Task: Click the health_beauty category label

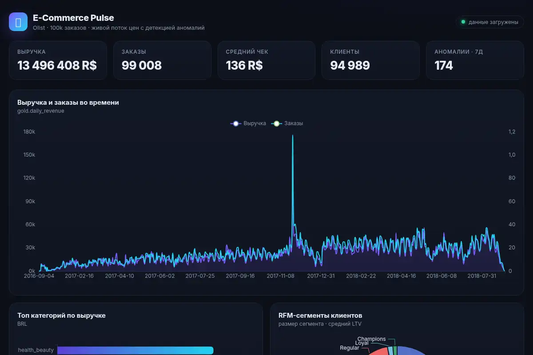Action: pos(36,350)
